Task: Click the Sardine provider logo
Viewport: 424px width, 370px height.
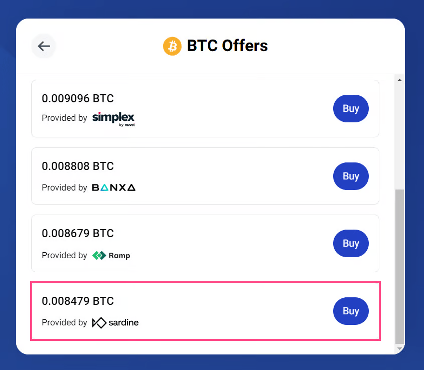Action: [x=115, y=323]
